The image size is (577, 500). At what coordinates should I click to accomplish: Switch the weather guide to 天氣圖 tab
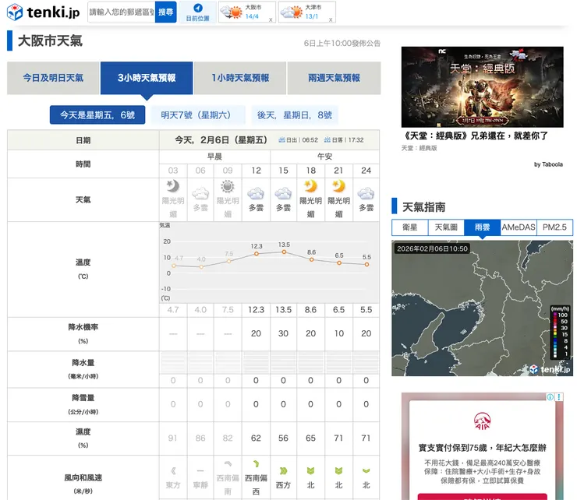click(x=446, y=227)
